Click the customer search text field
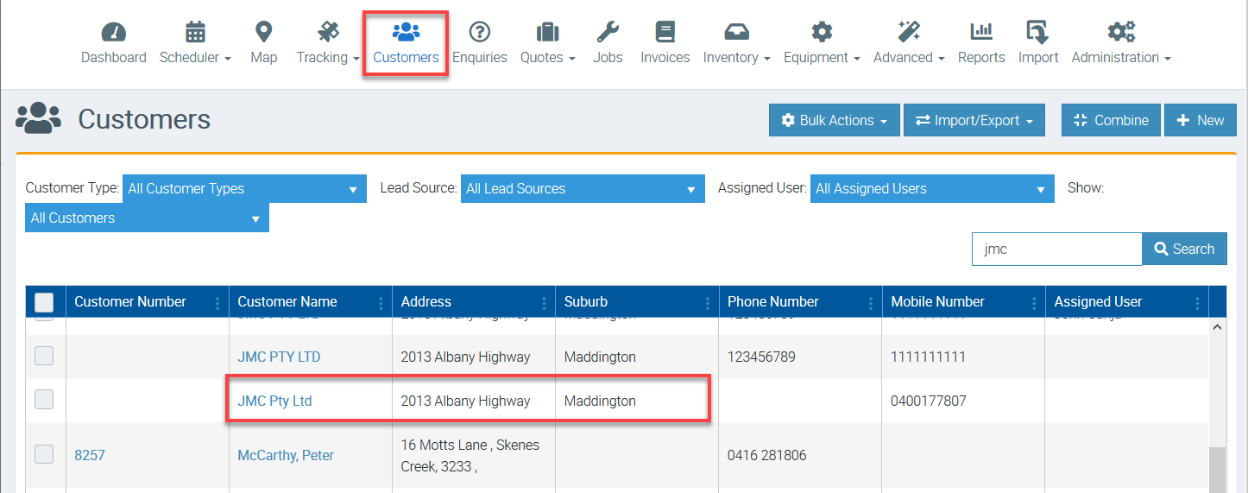The height and width of the screenshot is (493, 1248). point(1056,250)
